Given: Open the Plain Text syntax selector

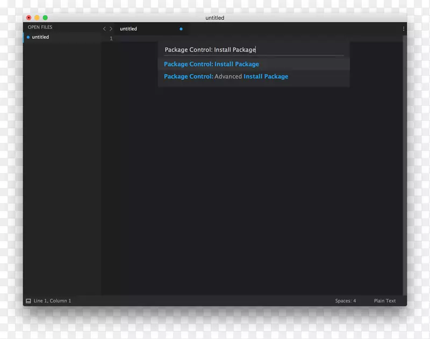Looking at the screenshot, I should point(385,301).
